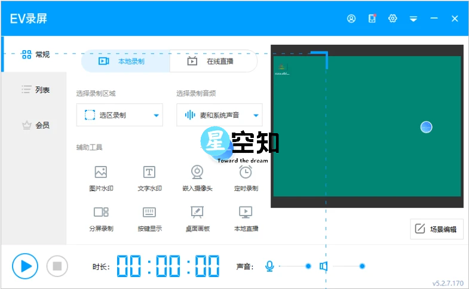The height and width of the screenshot is (289, 469).
Task: Click the 场景编辑 button
Action: point(437,229)
